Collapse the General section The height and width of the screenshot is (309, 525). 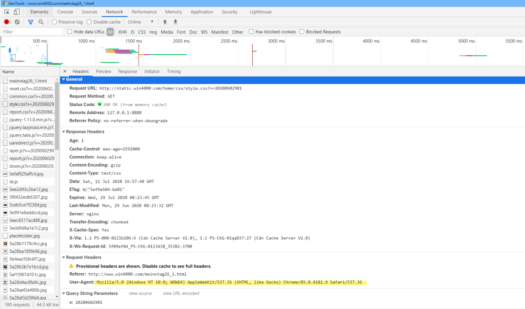point(64,80)
